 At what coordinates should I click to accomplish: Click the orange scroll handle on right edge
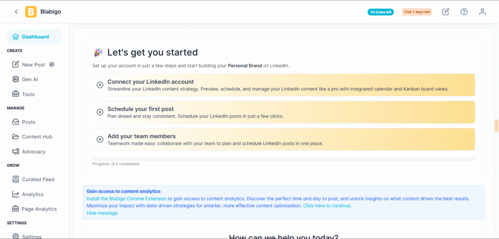496,126
